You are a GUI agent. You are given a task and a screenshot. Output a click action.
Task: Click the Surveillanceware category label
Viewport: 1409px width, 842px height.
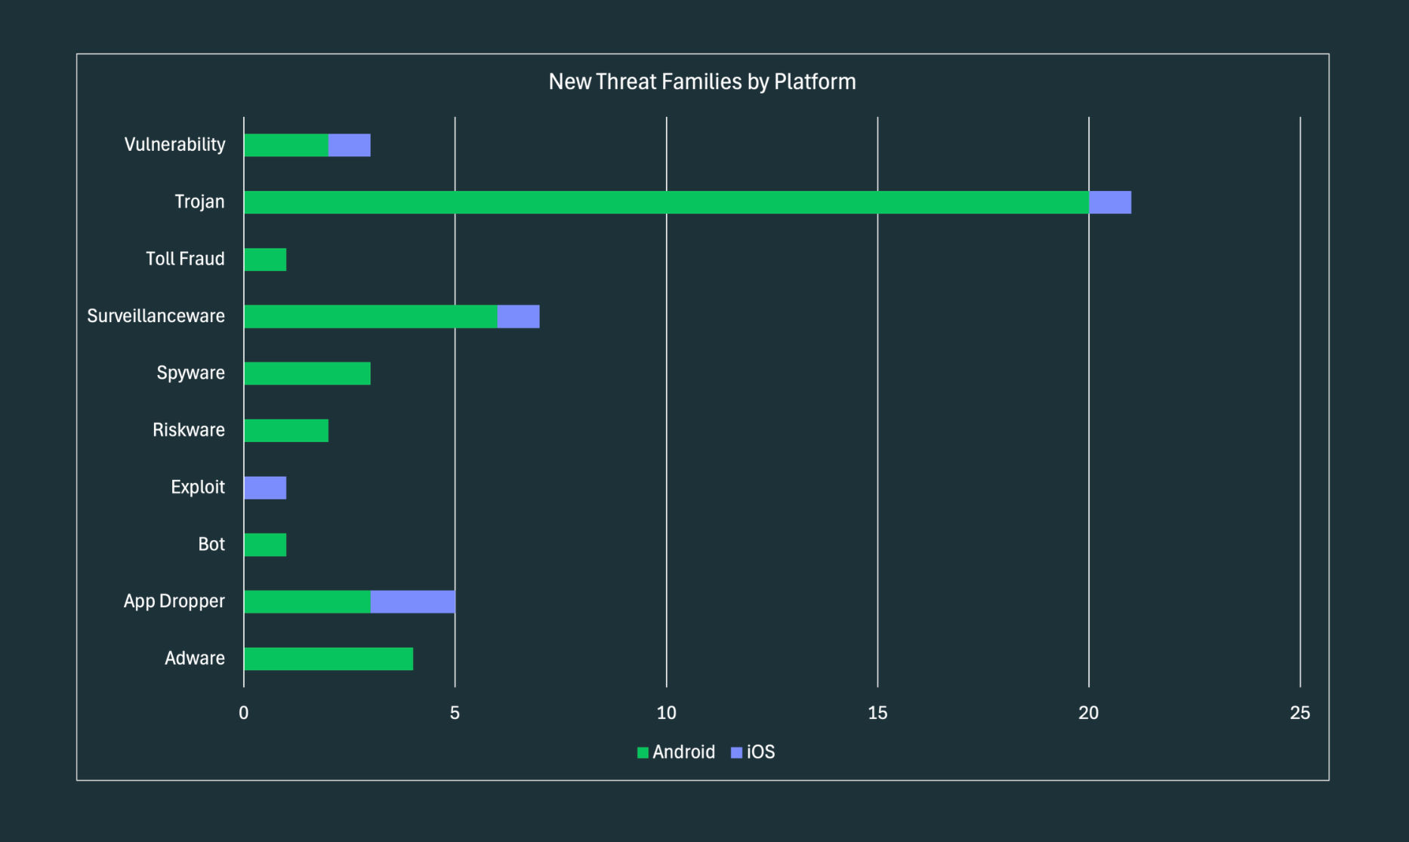pyautogui.click(x=156, y=315)
